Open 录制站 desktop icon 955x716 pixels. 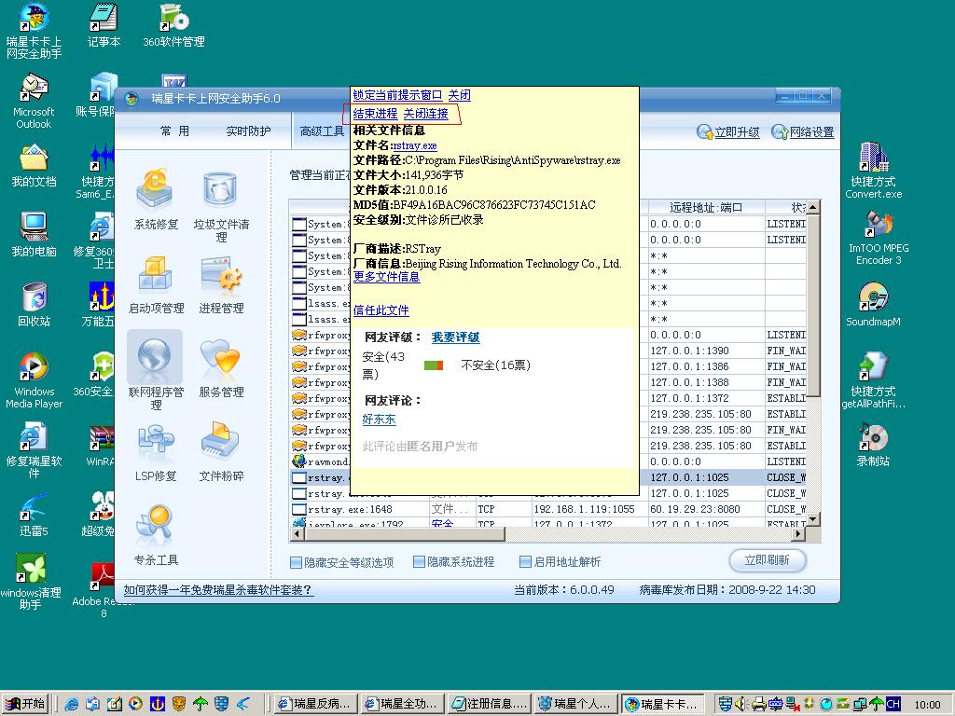[x=873, y=437]
